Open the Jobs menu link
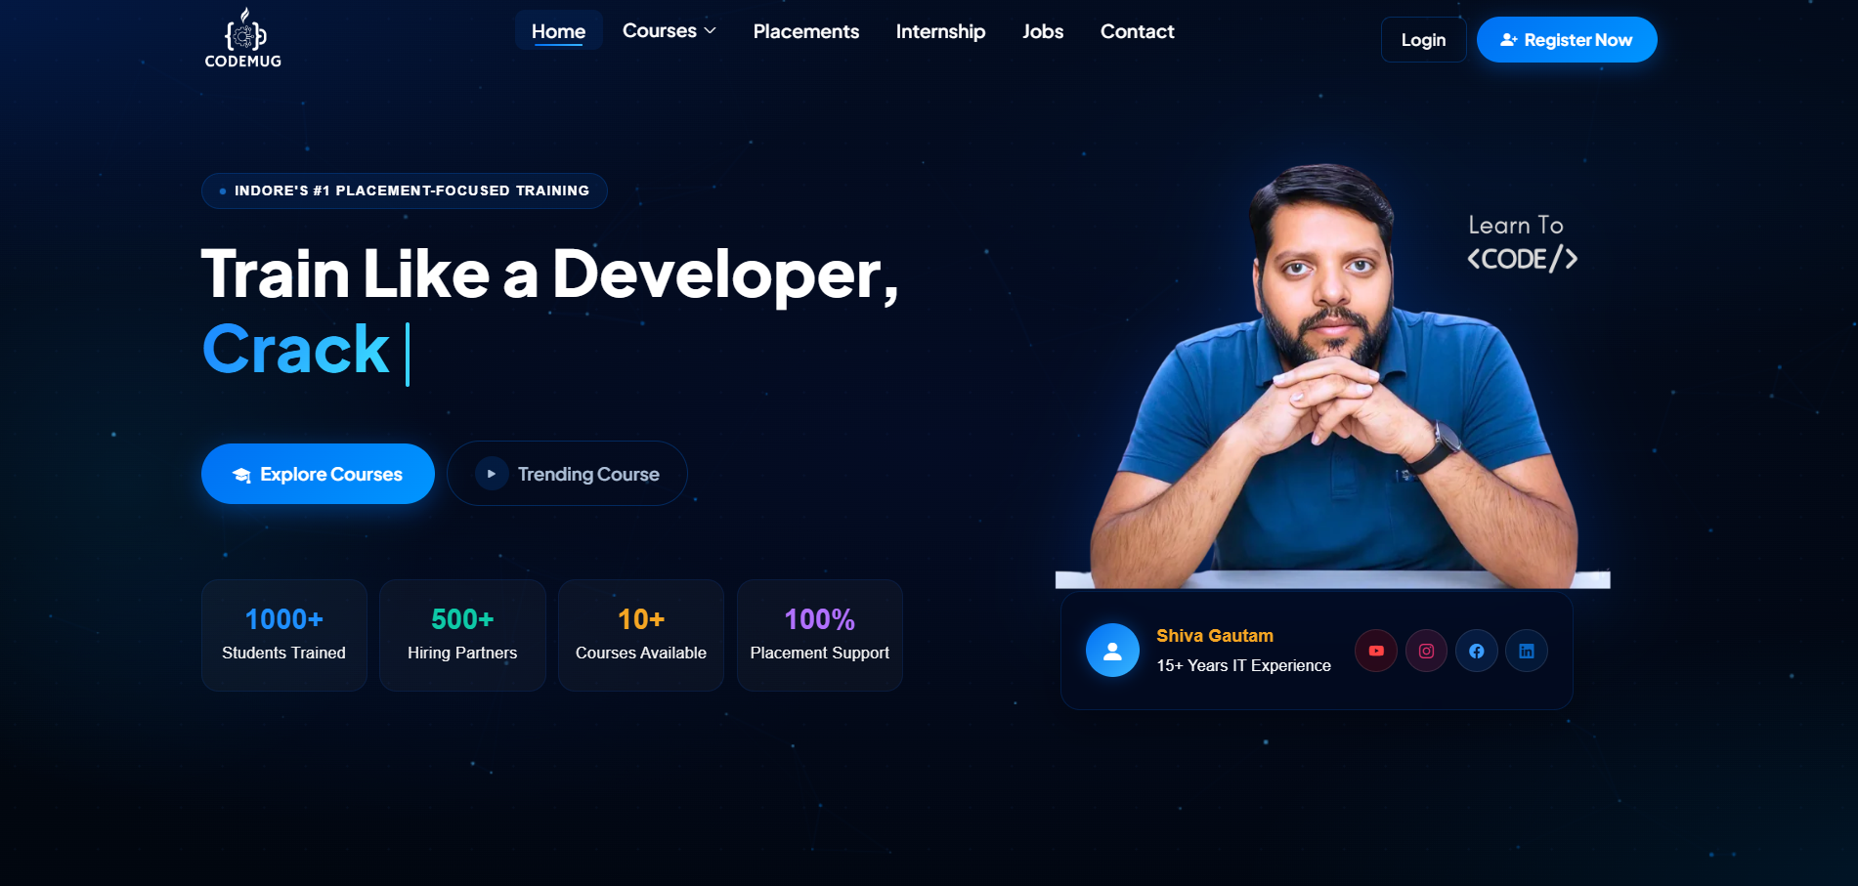The width and height of the screenshot is (1858, 886). coord(1043,31)
